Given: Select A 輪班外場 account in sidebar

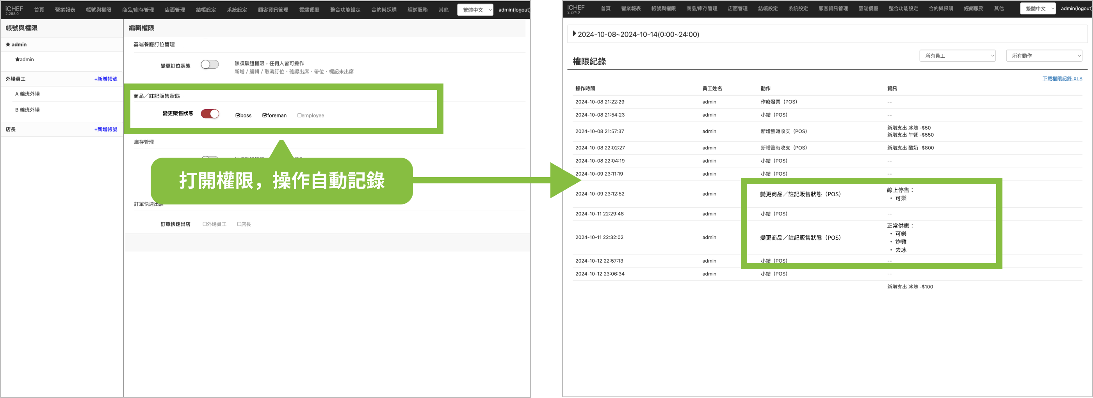Looking at the screenshot, I should (x=28, y=94).
